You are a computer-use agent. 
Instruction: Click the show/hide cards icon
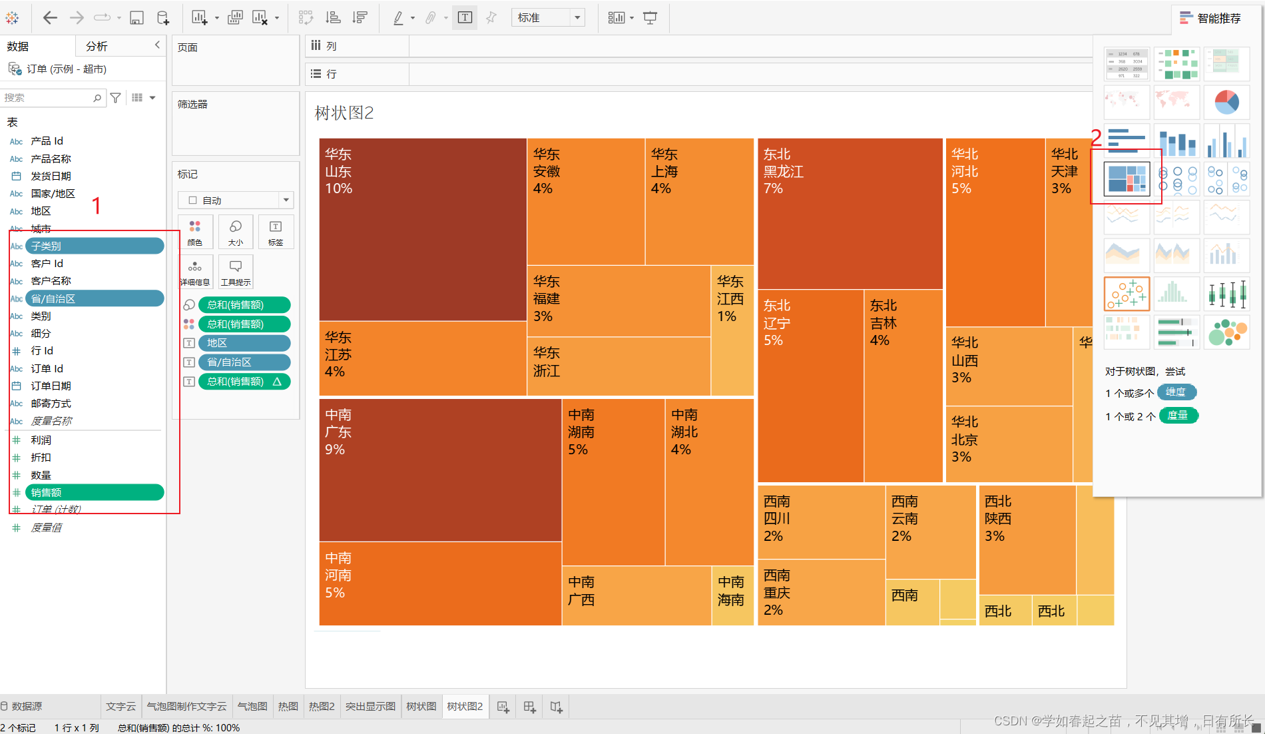(x=617, y=18)
